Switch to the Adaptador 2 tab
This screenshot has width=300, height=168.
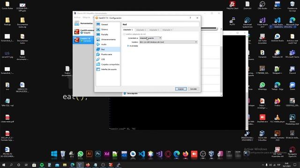141,30
